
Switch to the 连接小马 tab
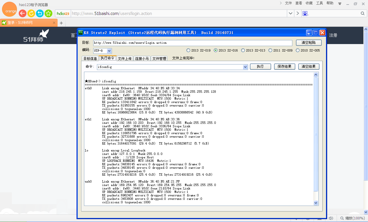coord(142,58)
